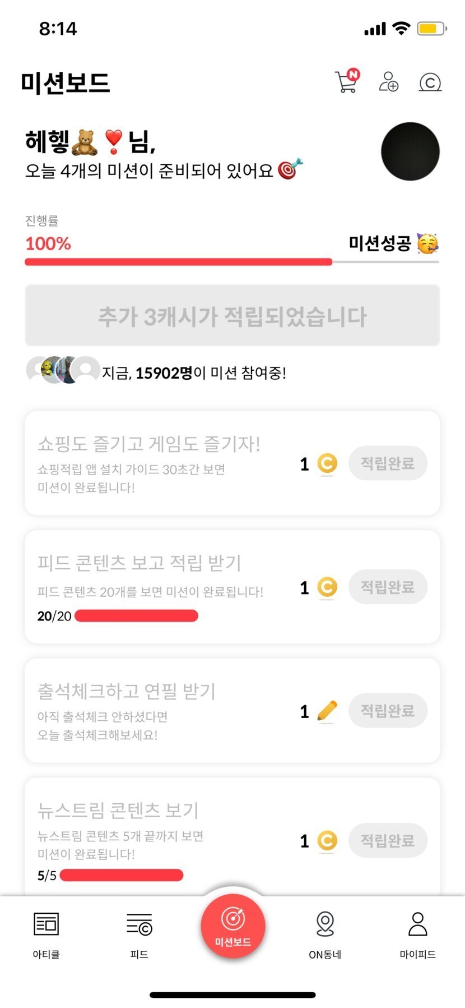465x1008 pixels.
Task: Open the 뉴스트림 콘텐츠 보기 mission title
Action: point(118,810)
